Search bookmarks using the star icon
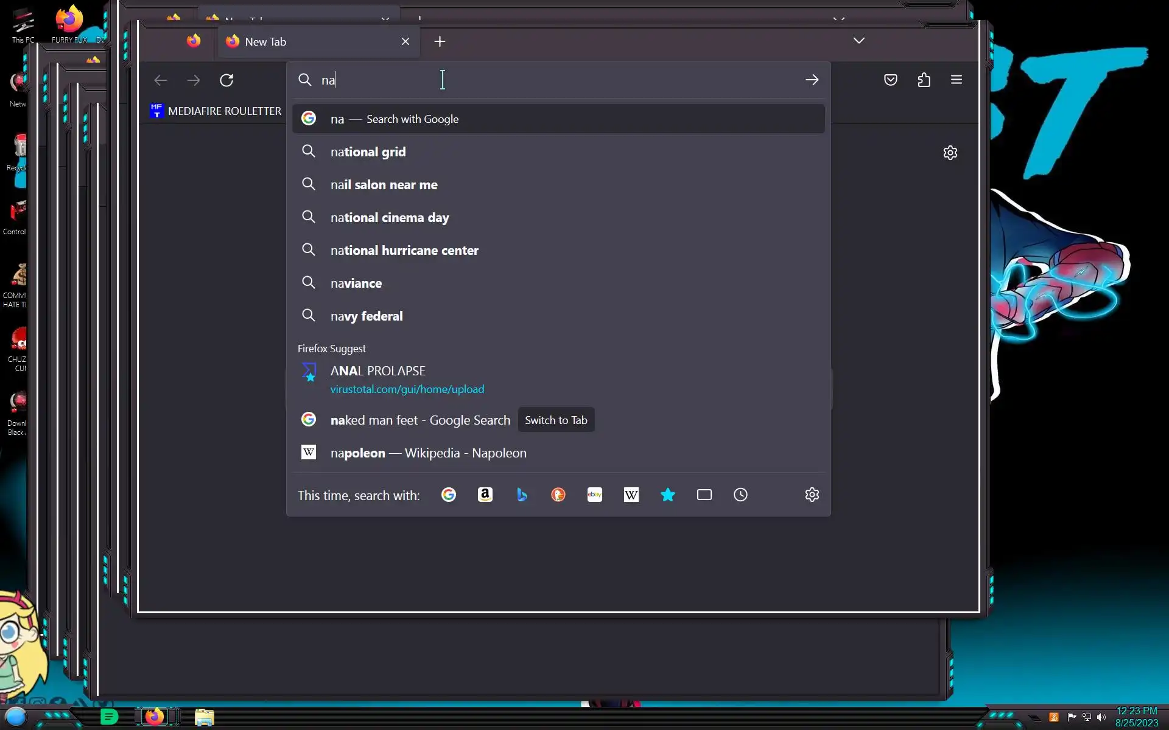Viewport: 1169px width, 730px height. (x=667, y=495)
